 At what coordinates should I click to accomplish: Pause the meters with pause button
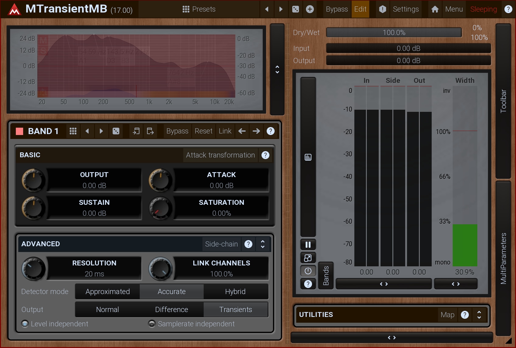(308, 244)
